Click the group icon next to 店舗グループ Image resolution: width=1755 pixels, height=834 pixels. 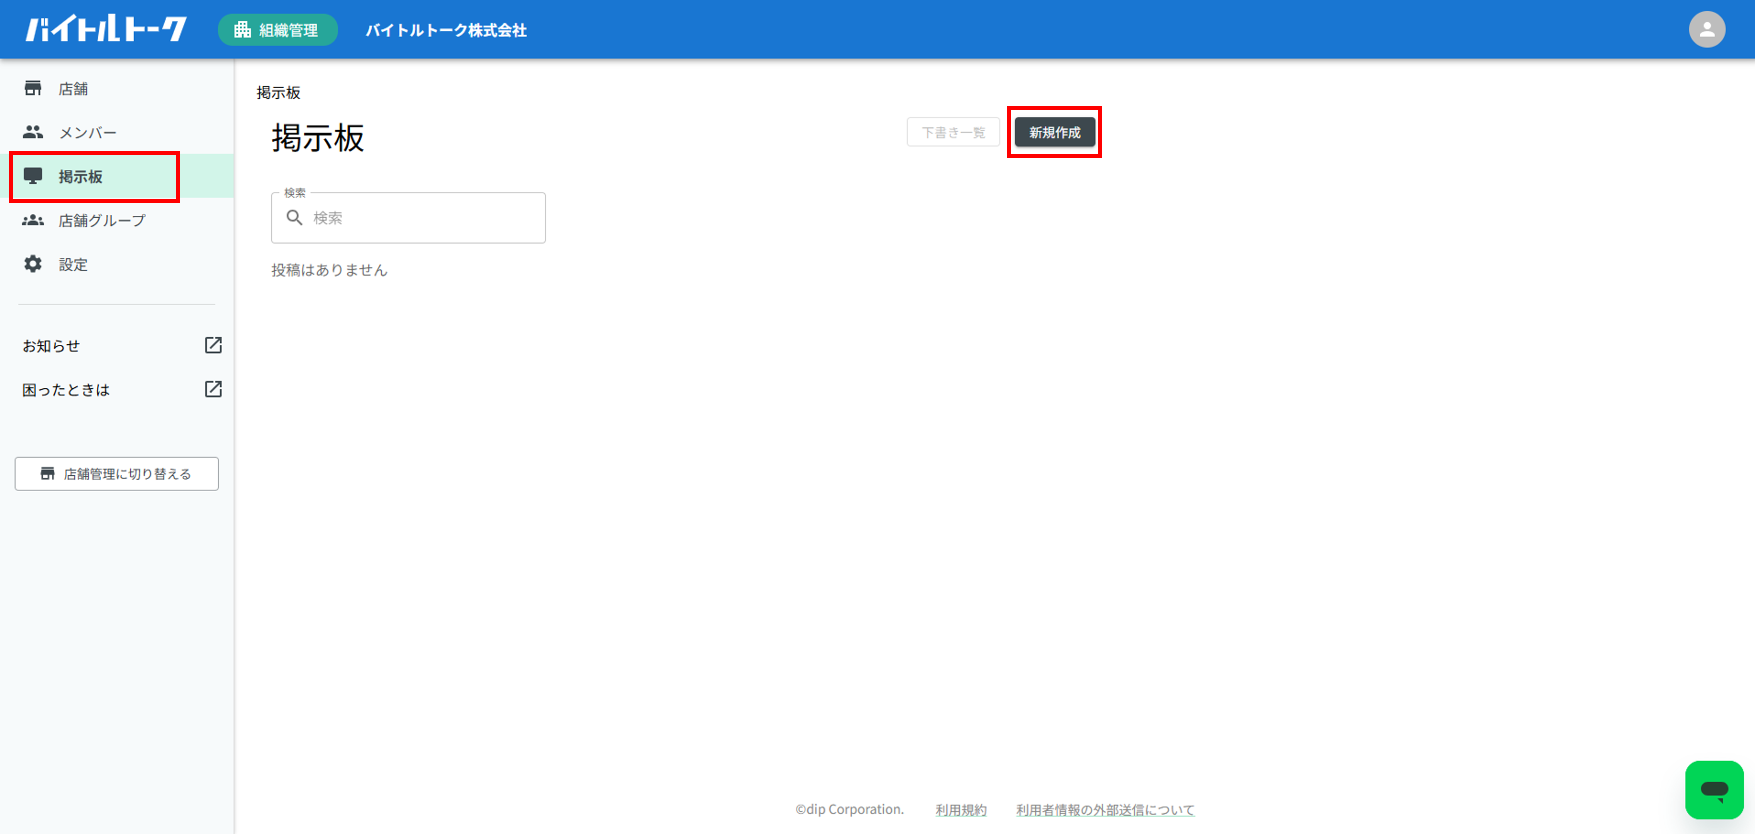coord(33,220)
